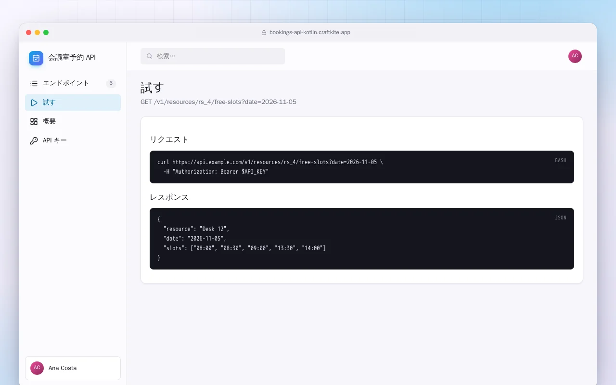Image resolution: width=616 pixels, height=385 pixels.
Task: Go to the 概要 page
Action: pyautogui.click(x=73, y=122)
